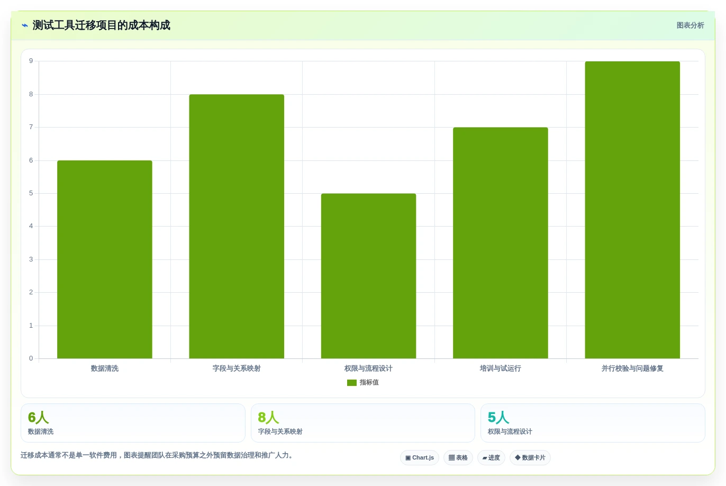The width and height of the screenshot is (726, 486).
Task: Click the lightning icon beside the title
Action: coord(25,25)
